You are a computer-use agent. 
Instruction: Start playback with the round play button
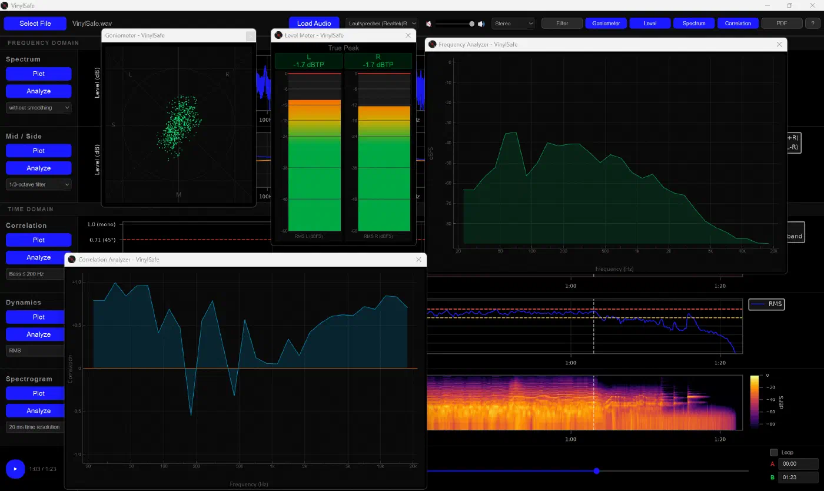[x=15, y=469]
